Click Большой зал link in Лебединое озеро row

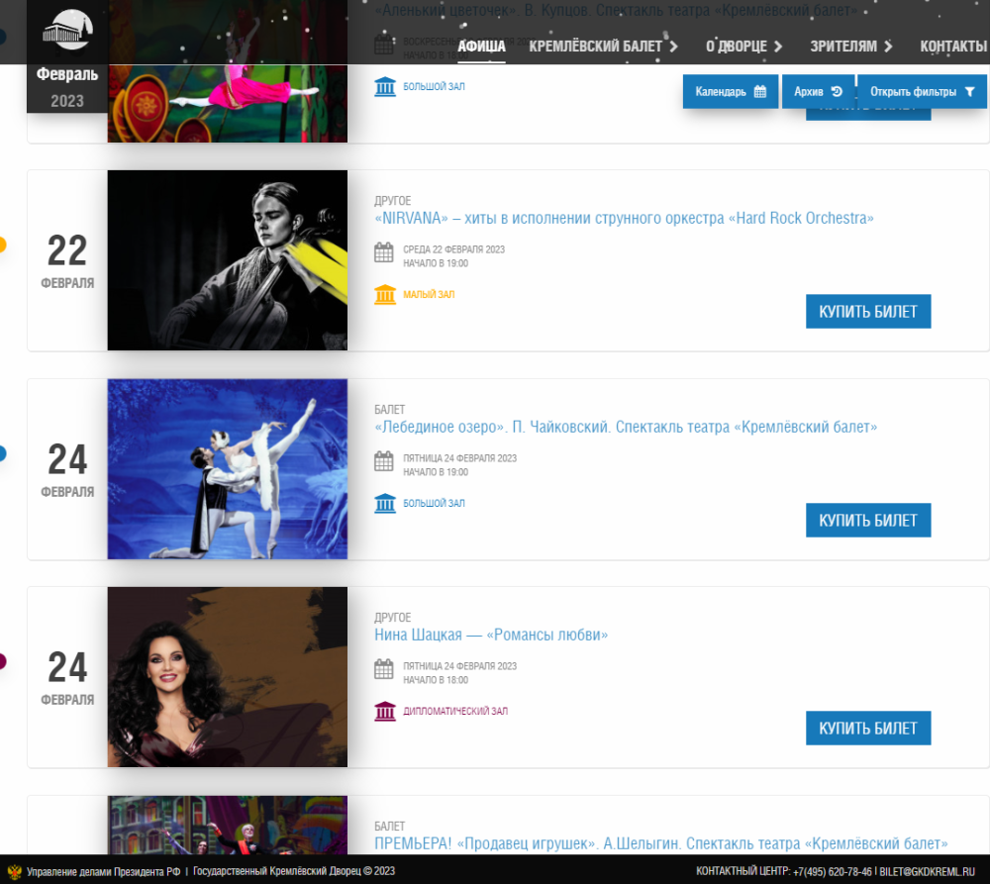[434, 503]
